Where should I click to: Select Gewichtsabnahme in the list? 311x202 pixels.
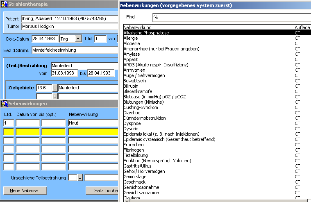point(141,187)
